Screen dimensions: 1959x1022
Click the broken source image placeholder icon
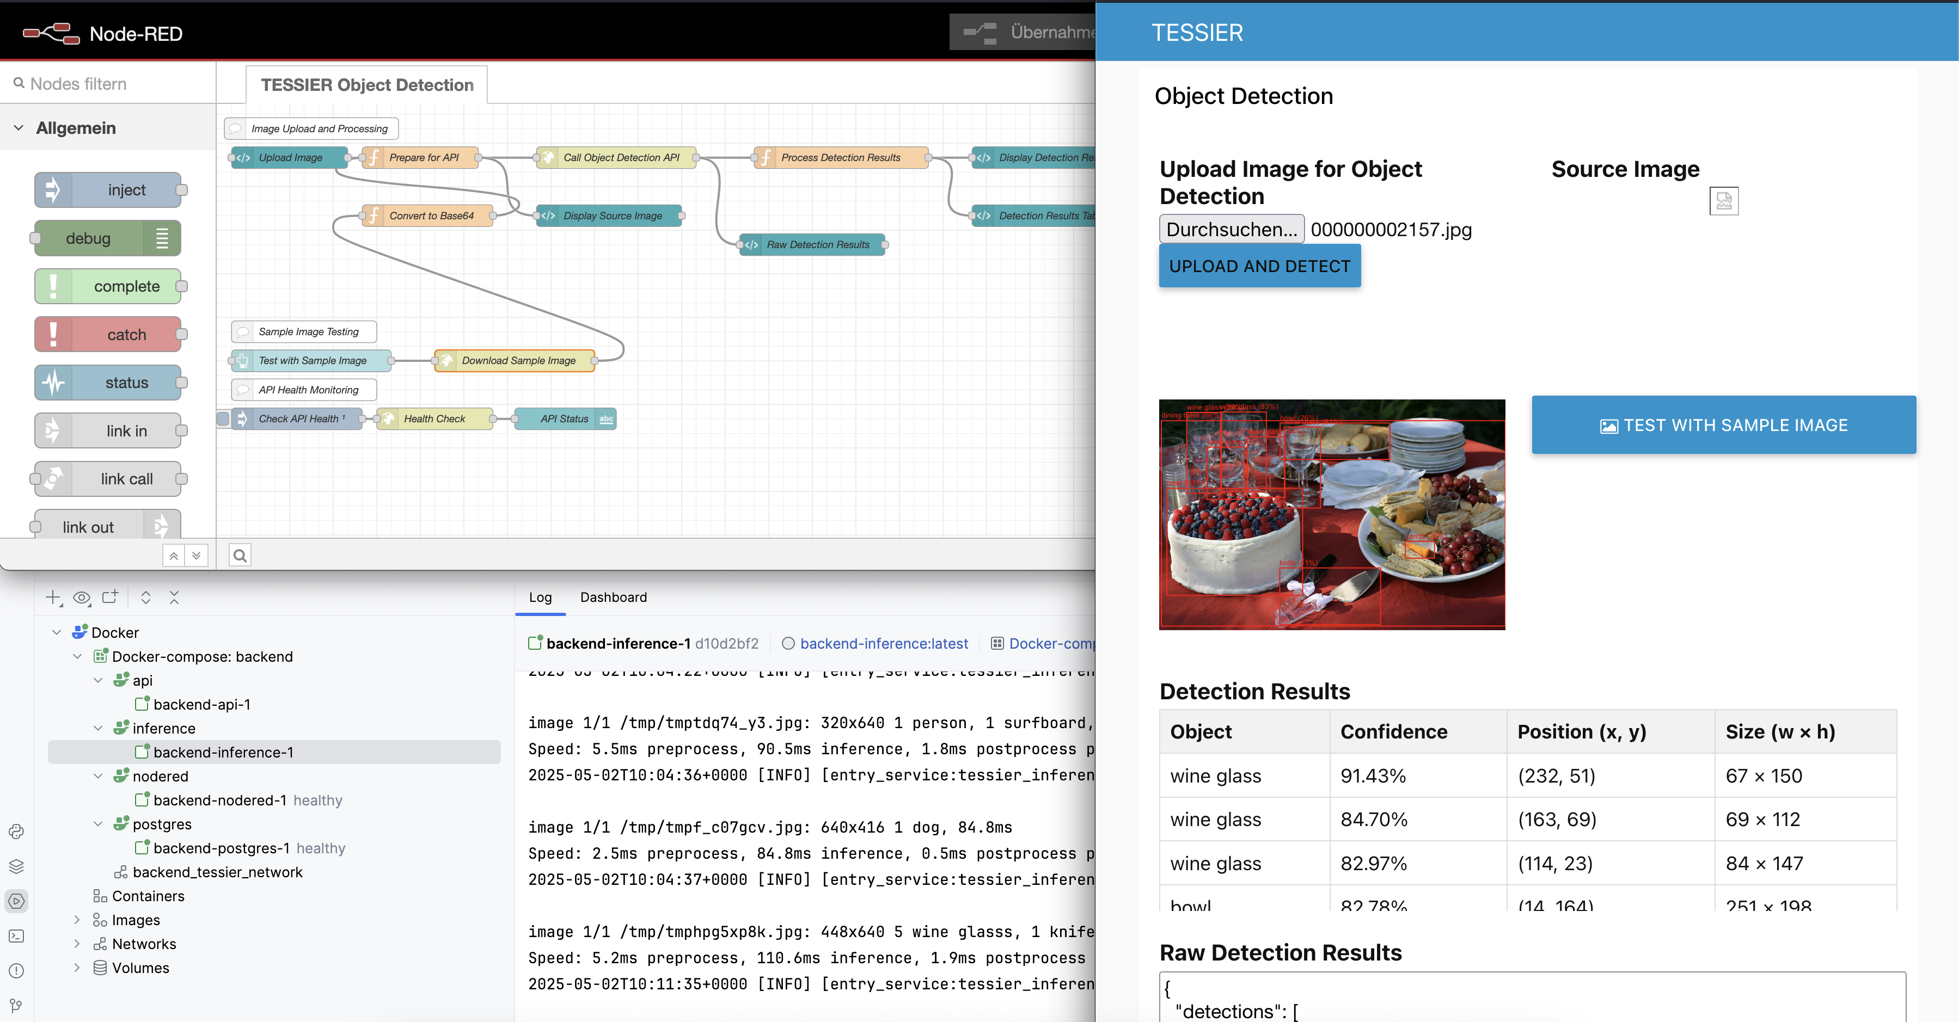tap(1723, 201)
